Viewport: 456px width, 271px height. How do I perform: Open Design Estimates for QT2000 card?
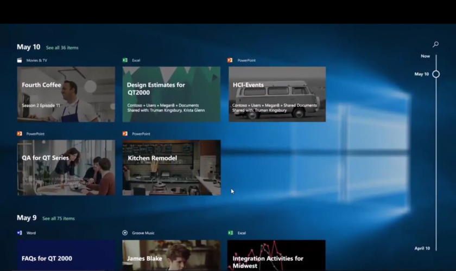click(x=171, y=94)
